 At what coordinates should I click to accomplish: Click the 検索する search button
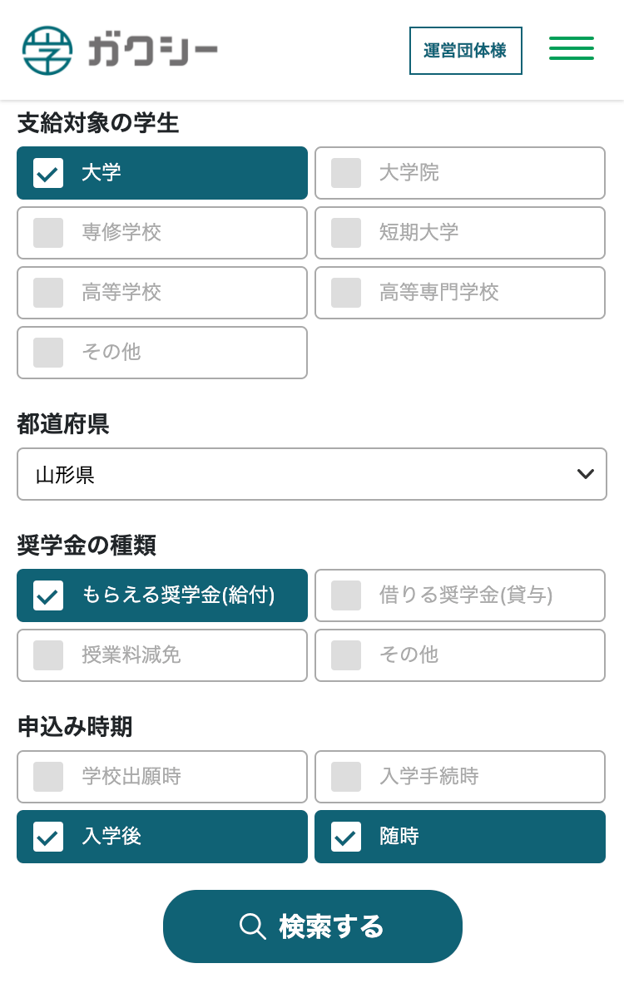(312, 926)
